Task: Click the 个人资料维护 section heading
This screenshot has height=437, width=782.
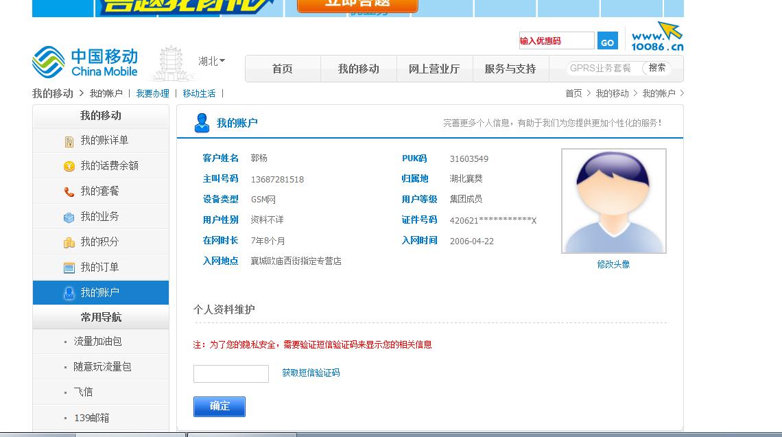Action: pyautogui.click(x=224, y=310)
